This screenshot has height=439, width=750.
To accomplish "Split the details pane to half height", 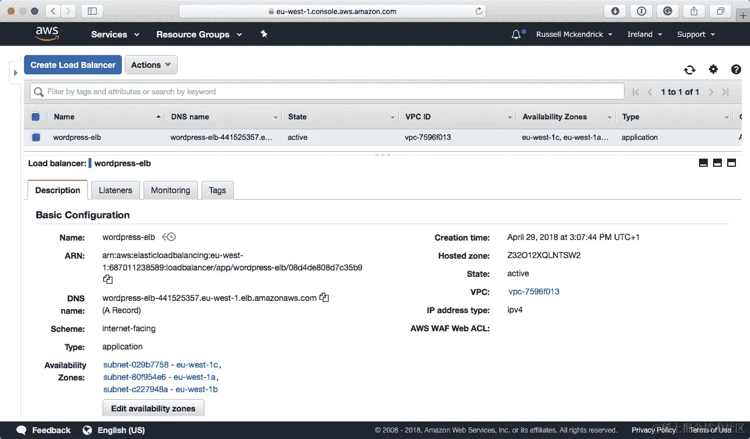I will (717, 163).
